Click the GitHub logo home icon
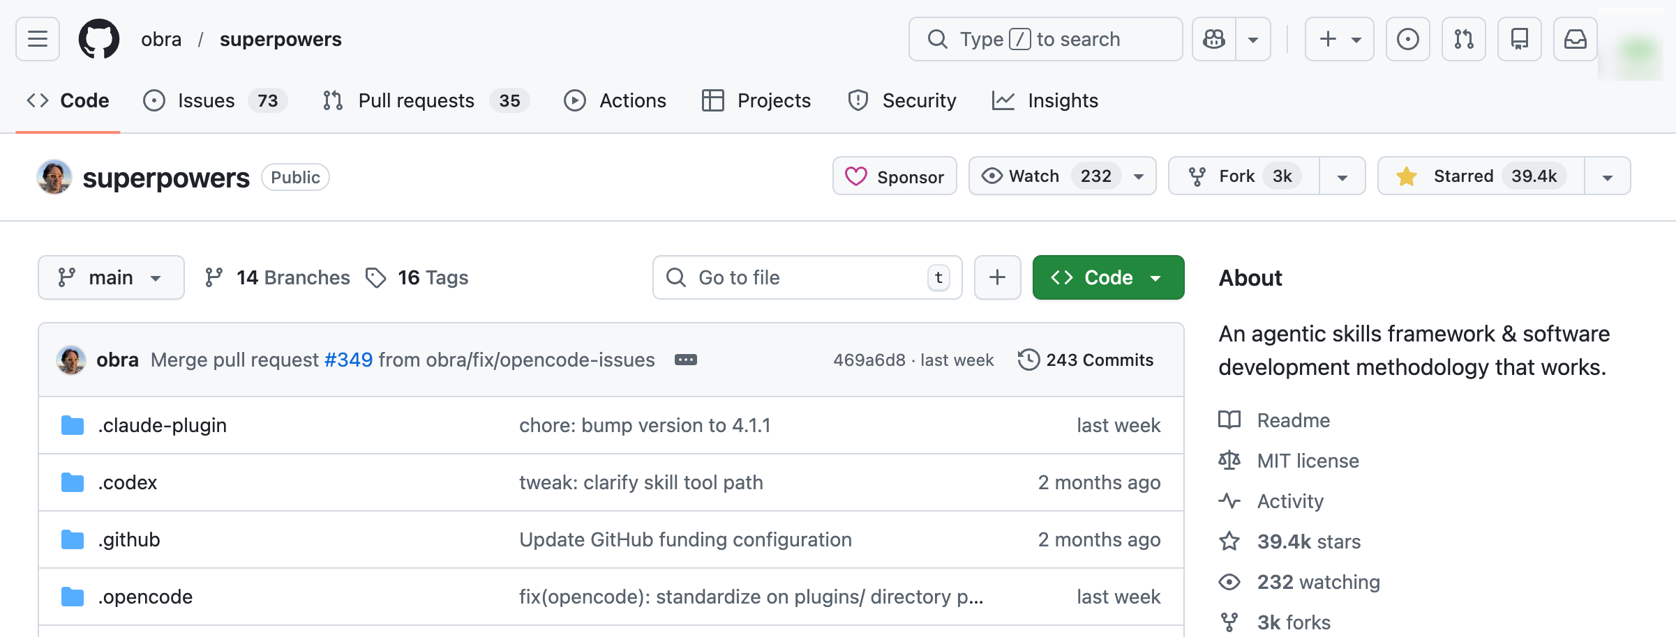Image resolution: width=1676 pixels, height=637 pixels. 98,39
